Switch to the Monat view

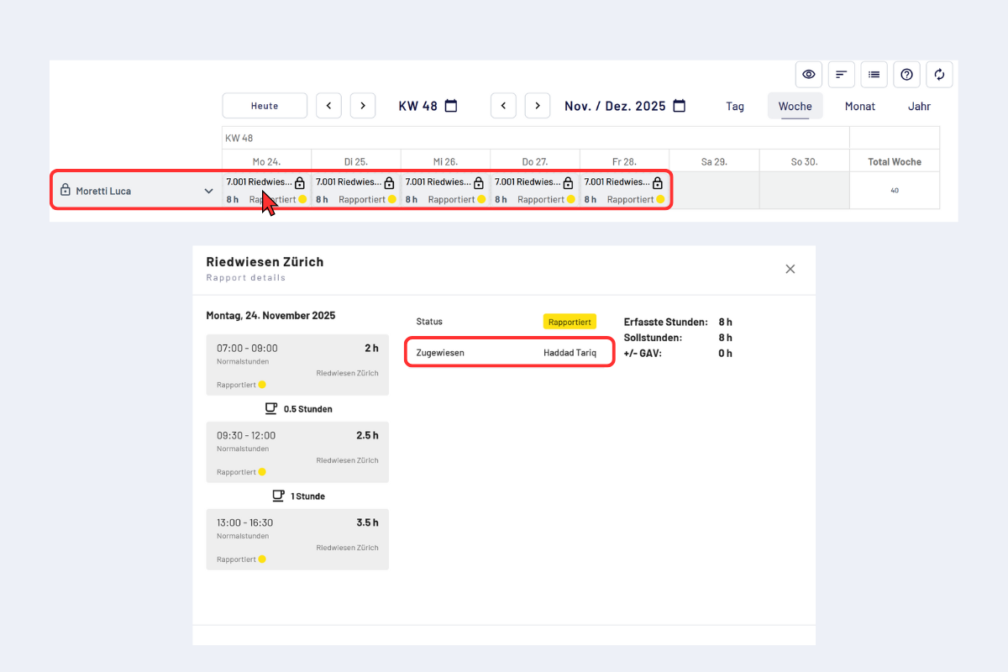pyautogui.click(x=859, y=107)
